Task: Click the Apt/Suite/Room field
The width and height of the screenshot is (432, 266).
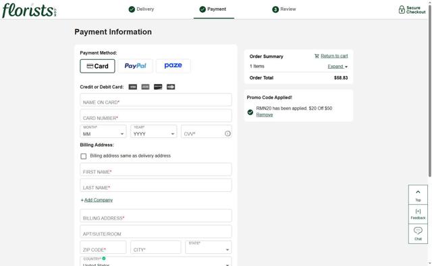Action: (x=156, y=232)
